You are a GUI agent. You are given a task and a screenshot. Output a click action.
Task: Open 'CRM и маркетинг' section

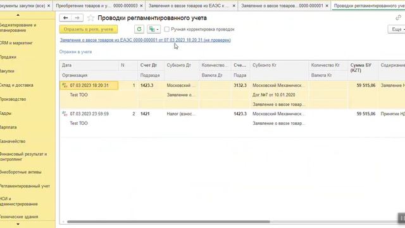point(16,43)
